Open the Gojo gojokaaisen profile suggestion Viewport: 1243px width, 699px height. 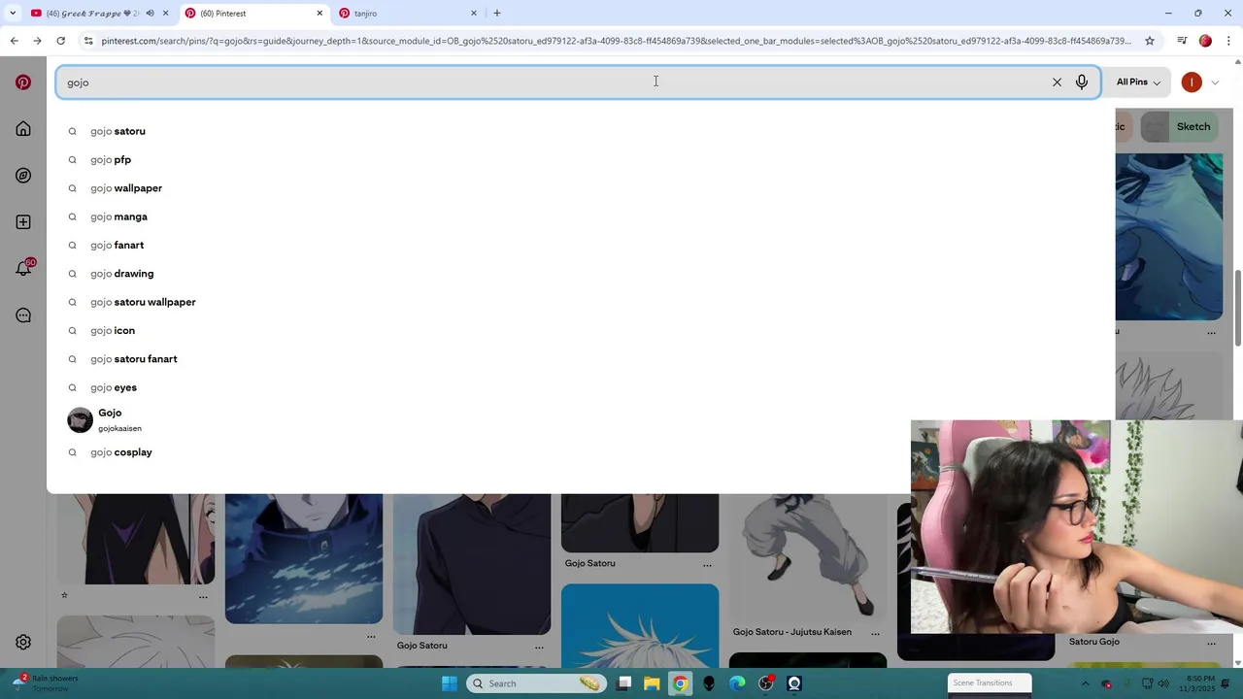pos(104,419)
